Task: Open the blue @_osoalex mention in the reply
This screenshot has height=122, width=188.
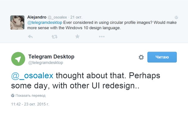Action: (32, 76)
